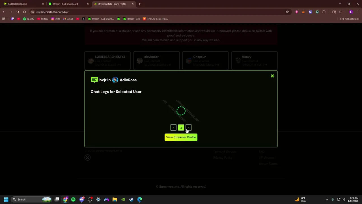Reload the current page
Image resolution: width=362 pixels, height=204 pixels.
coord(18,12)
